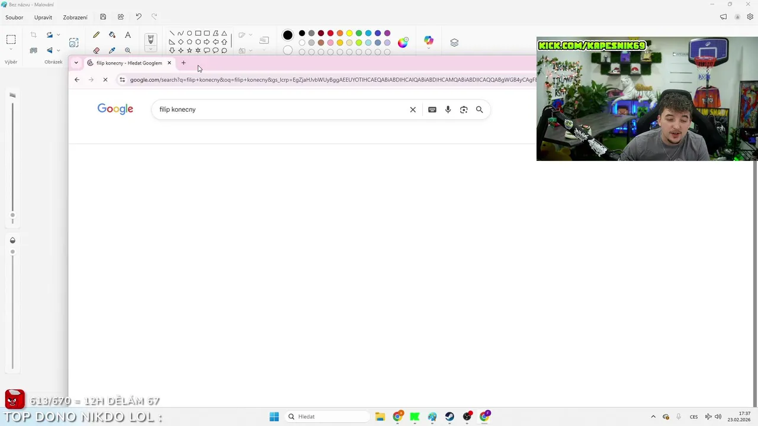Open the Brushes tool in Paint
This screenshot has width=758, height=426.
click(x=150, y=39)
